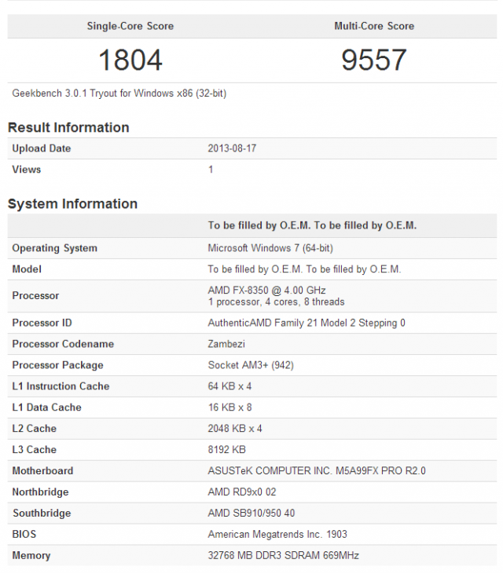This screenshot has height=574, width=503.
Task: Select 'Socket AM3+ (942)' value
Action: [251, 365]
